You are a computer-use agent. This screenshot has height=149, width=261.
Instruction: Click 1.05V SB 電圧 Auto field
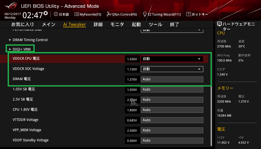tap(172, 90)
